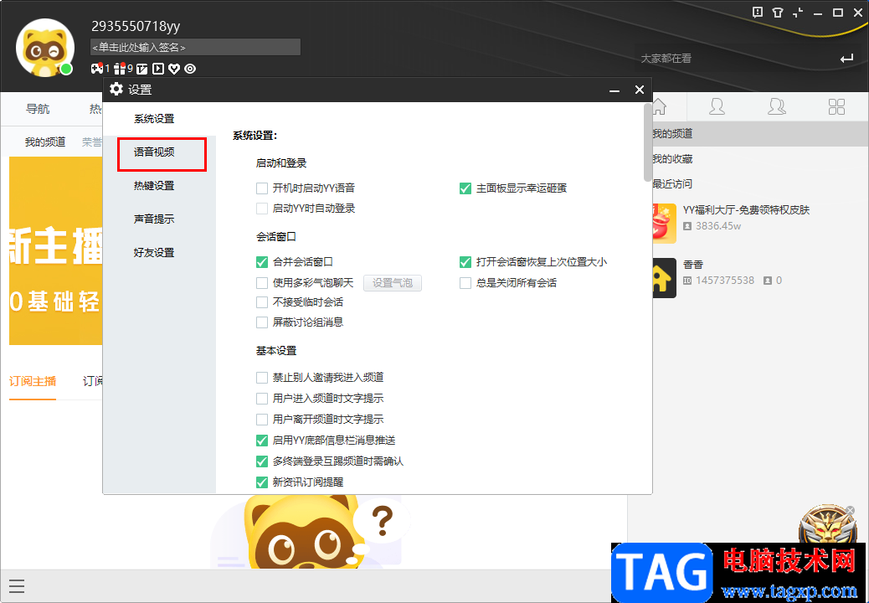Image resolution: width=869 pixels, height=603 pixels.
Task: Select 系统设置 in settings sidebar
Action: point(154,119)
